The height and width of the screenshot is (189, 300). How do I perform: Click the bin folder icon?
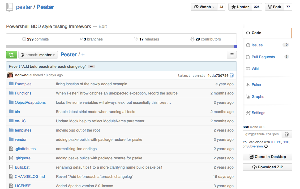(x=11, y=111)
